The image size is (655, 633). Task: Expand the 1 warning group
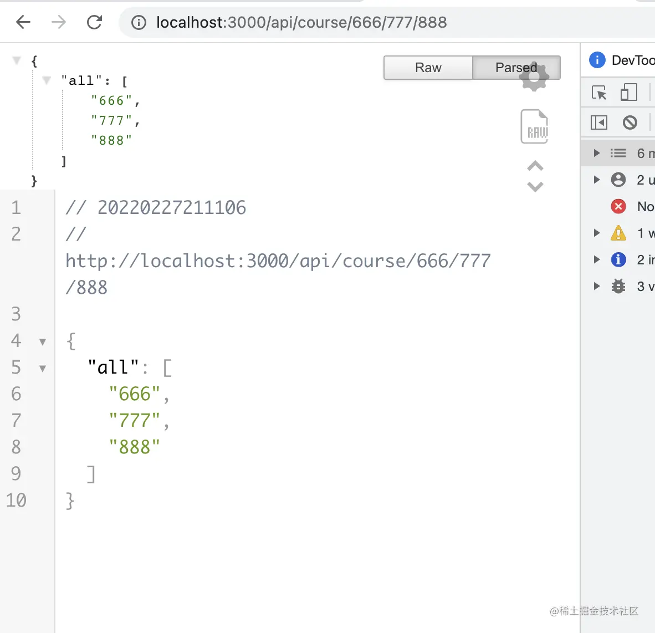[x=597, y=233]
